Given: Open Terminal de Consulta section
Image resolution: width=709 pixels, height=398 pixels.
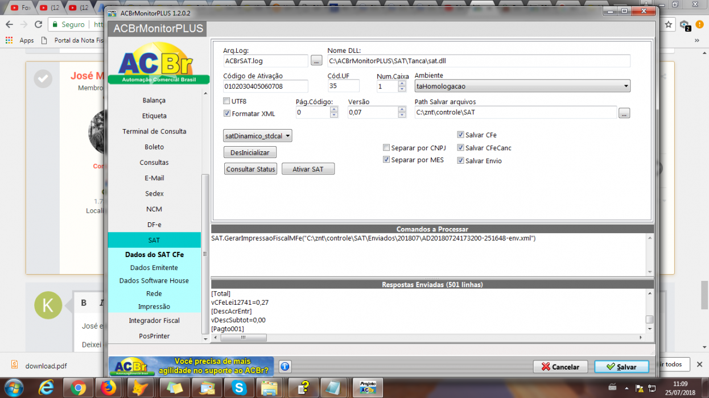Looking at the screenshot, I should [154, 131].
